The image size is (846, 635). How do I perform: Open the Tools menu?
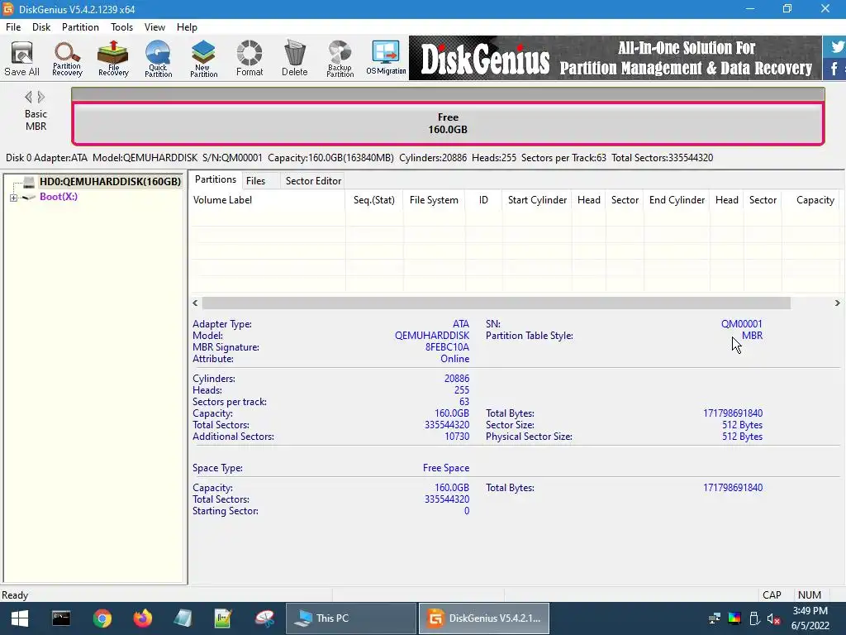coord(122,27)
